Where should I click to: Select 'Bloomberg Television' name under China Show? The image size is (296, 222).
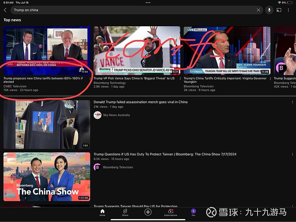click(x=118, y=167)
